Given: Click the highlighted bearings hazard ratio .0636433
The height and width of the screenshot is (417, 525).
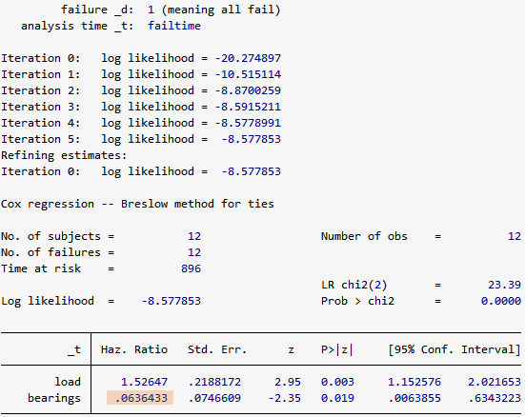Looking at the screenshot, I should point(140,398).
